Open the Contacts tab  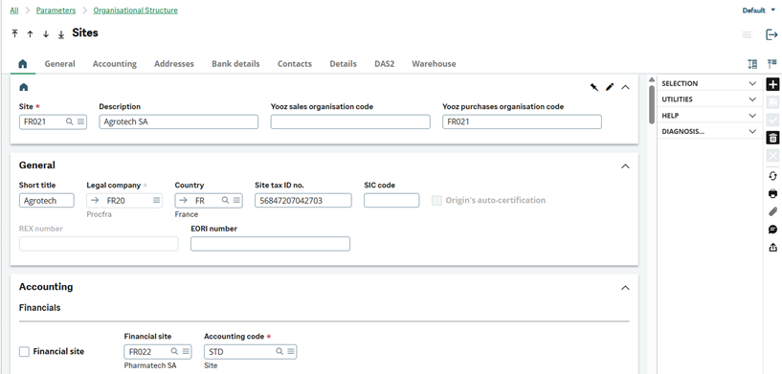pos(295,64)
